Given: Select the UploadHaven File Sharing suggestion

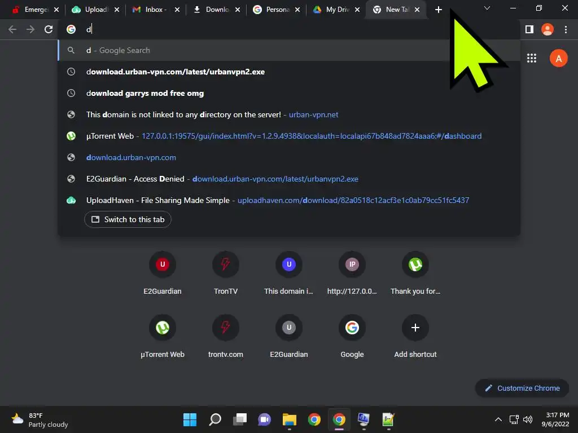Looking at the screenshot, I should pos(289,200).
